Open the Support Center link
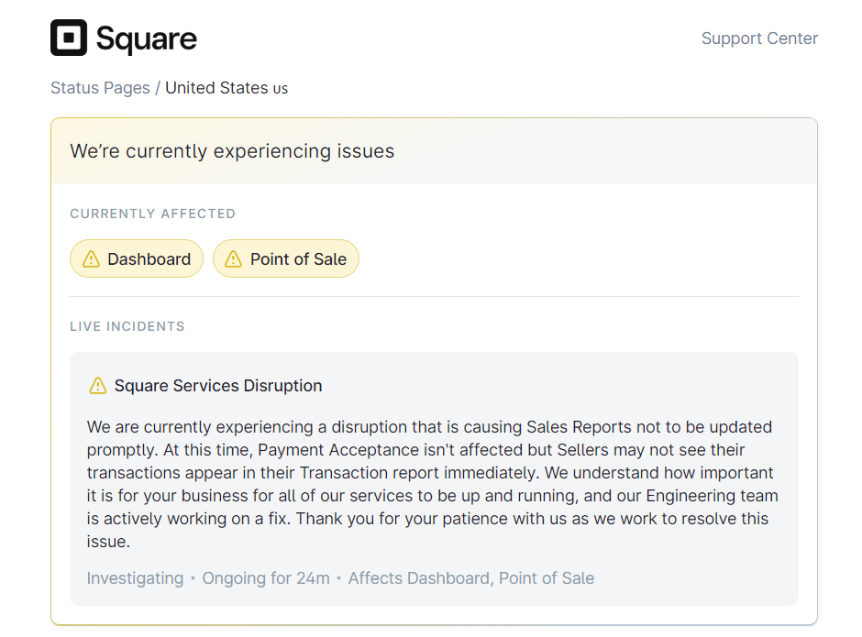 [759, 38]
